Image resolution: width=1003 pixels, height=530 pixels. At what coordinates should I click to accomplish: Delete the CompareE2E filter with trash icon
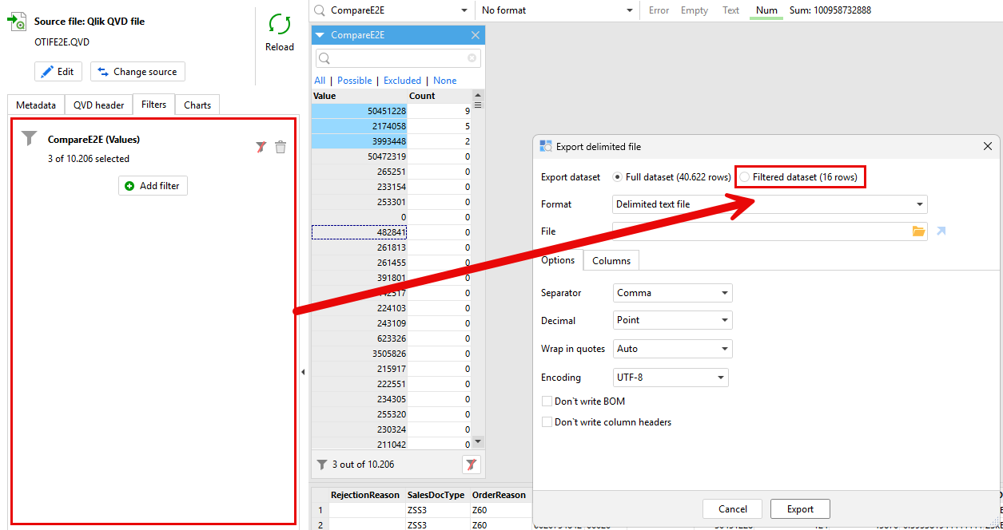(x=281, y=147)
